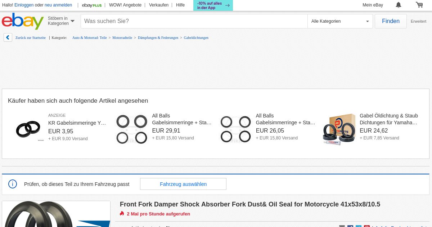Open Erweitert advanced search
This screenshot has height=227, width=432.
tap(418, 21)
